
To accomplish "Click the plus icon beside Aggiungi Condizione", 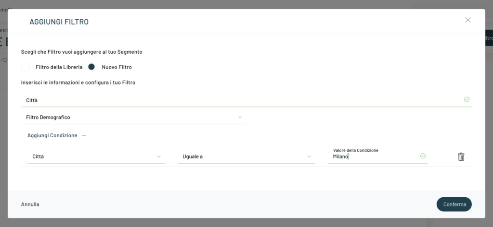I will (84, 136).
